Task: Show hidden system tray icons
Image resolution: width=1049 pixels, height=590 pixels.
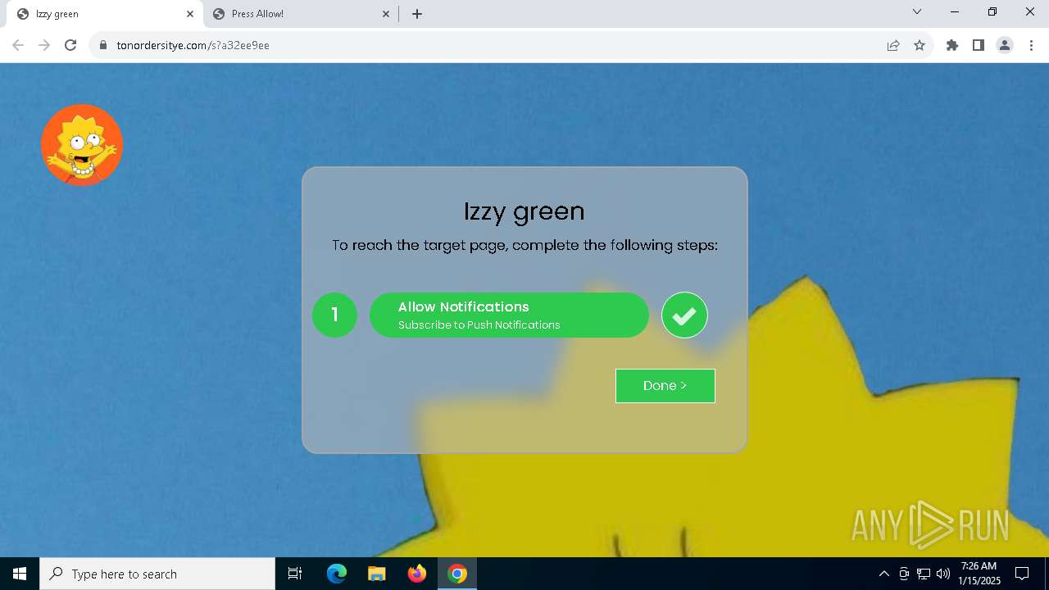Action: click(x=883, y=574)
